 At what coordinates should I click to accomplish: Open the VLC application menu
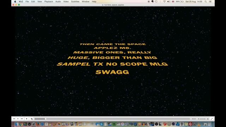21,1
